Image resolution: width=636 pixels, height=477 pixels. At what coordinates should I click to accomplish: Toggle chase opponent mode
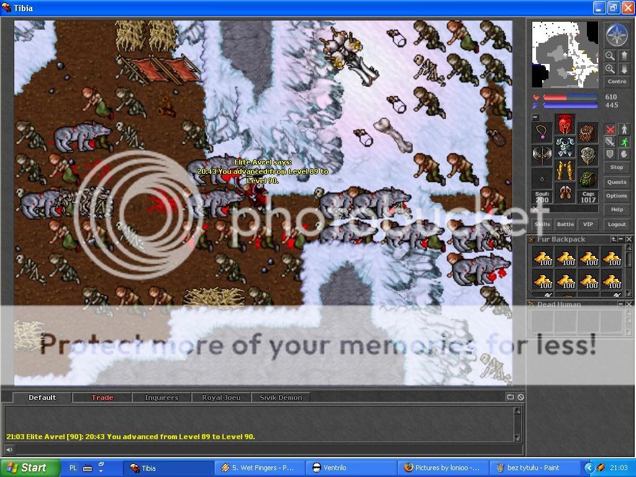pos(624,142)
